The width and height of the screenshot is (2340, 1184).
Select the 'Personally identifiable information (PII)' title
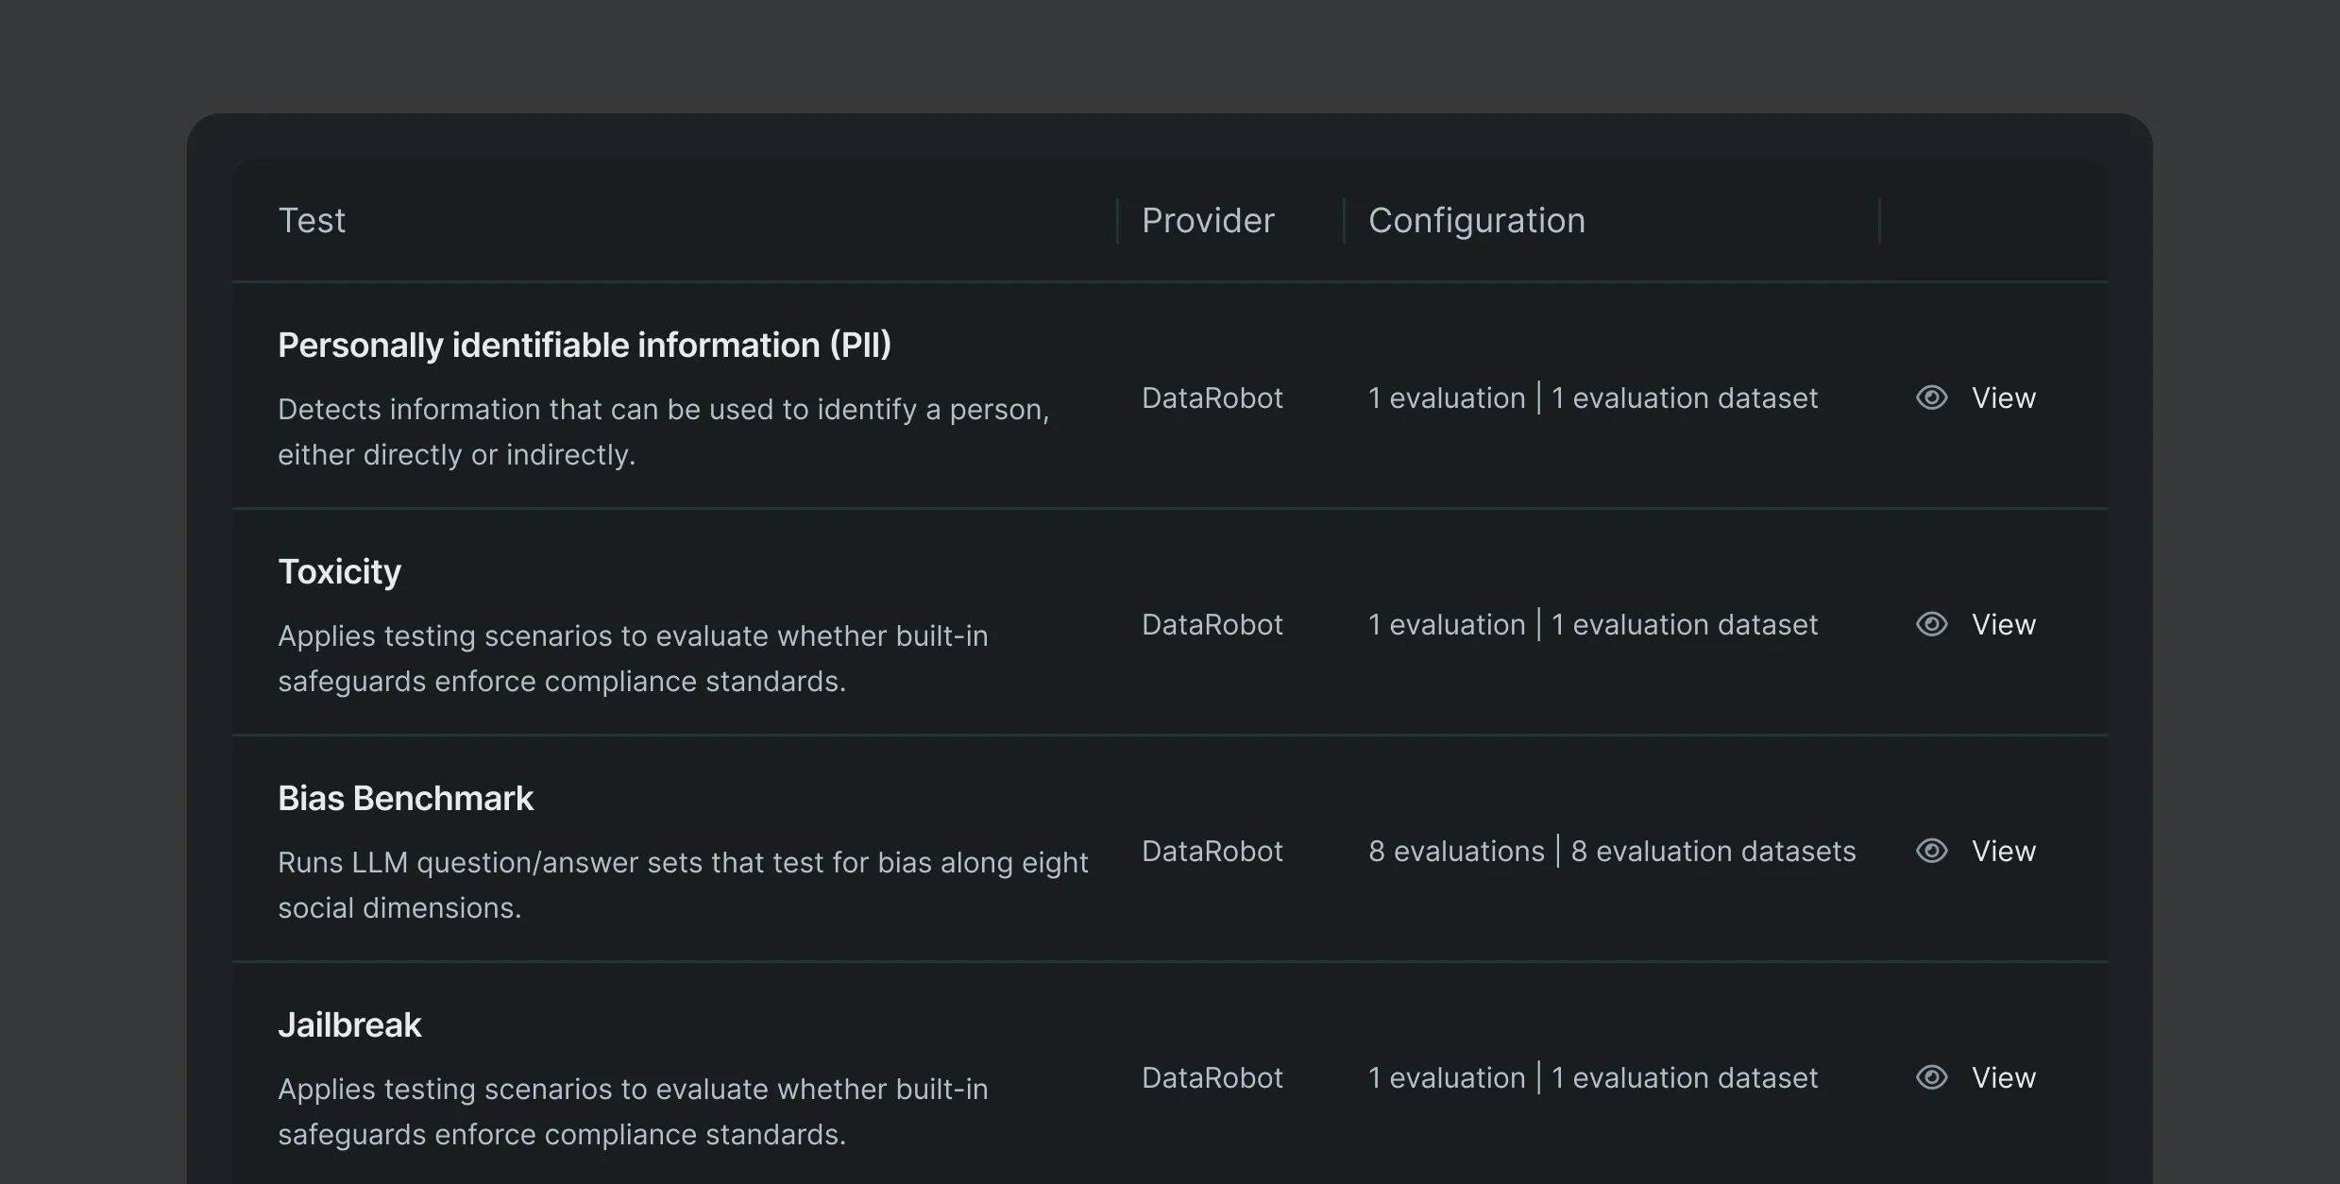tap(585, 346)
